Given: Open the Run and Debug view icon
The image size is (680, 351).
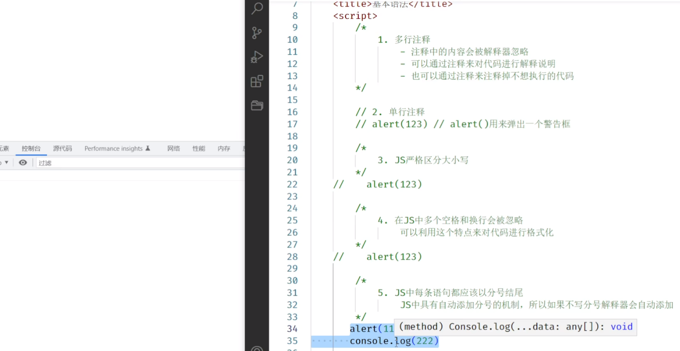Looking at the screenshot, I should point(257,57).
